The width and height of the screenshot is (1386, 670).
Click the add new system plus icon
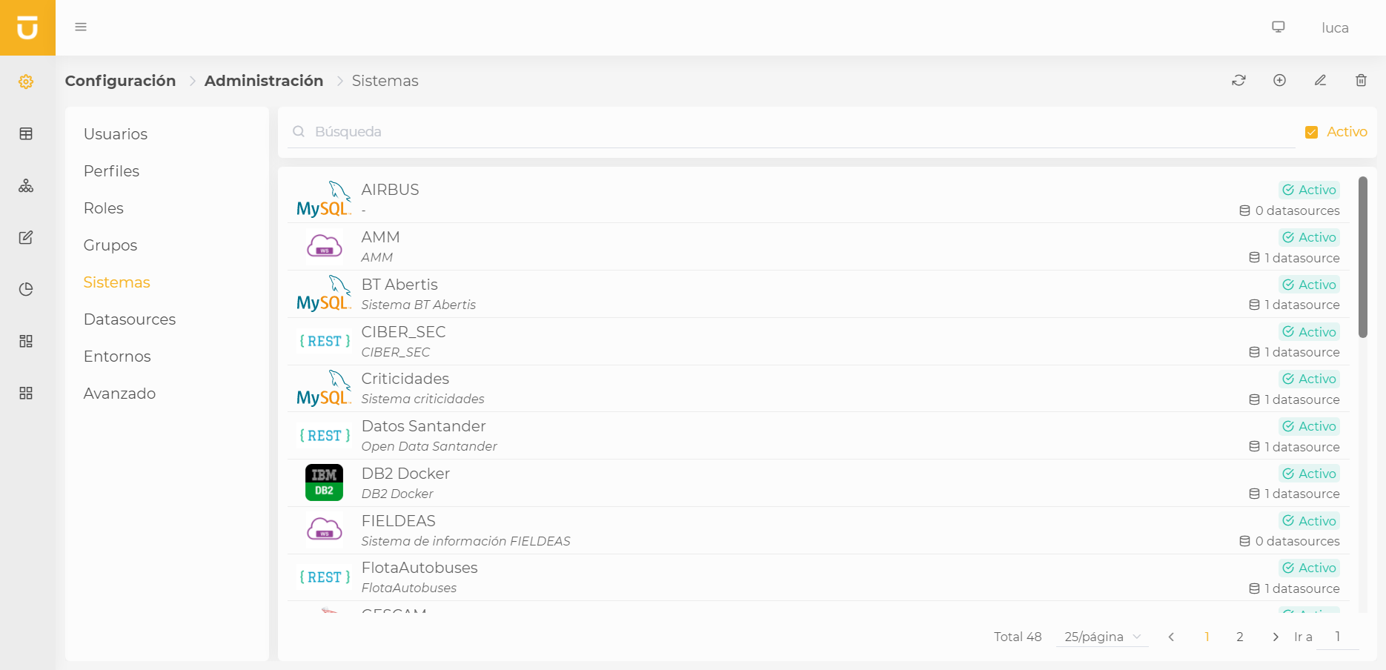click(x=1279, y=80)
